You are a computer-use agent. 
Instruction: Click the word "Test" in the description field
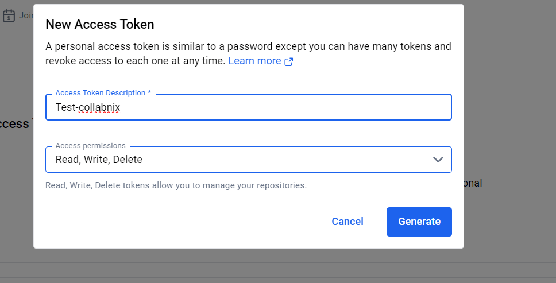click(x=65, y=107)
